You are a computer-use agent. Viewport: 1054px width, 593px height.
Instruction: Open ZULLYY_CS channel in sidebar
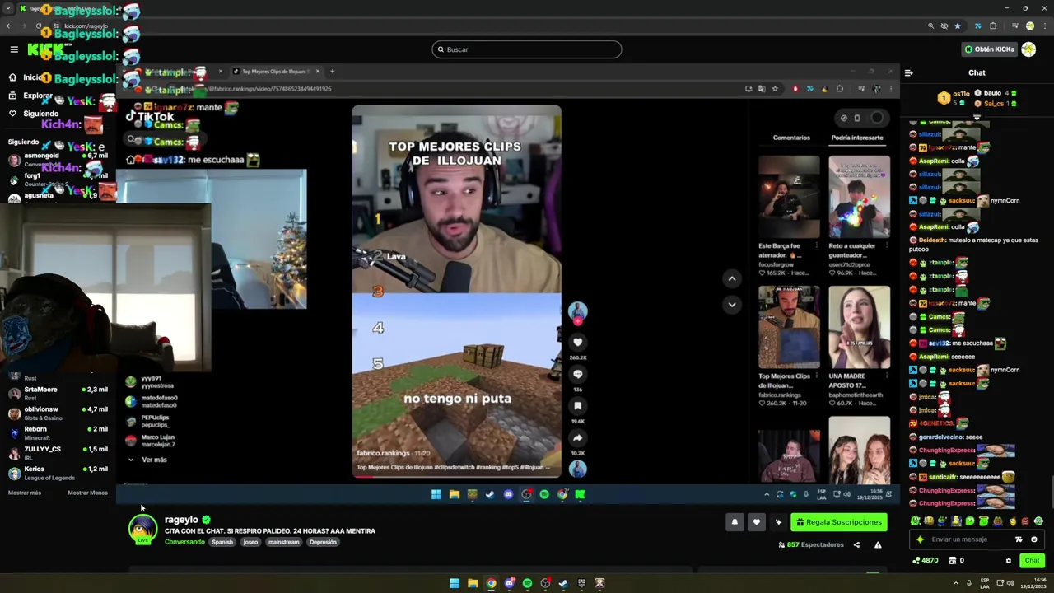(x=58, y=453)
